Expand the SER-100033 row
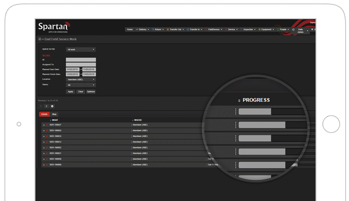 pos(44,136)
